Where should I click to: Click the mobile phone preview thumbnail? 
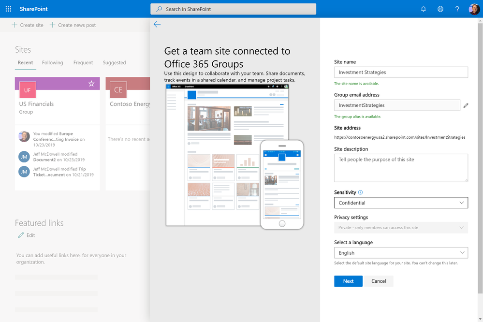point(282,185)
